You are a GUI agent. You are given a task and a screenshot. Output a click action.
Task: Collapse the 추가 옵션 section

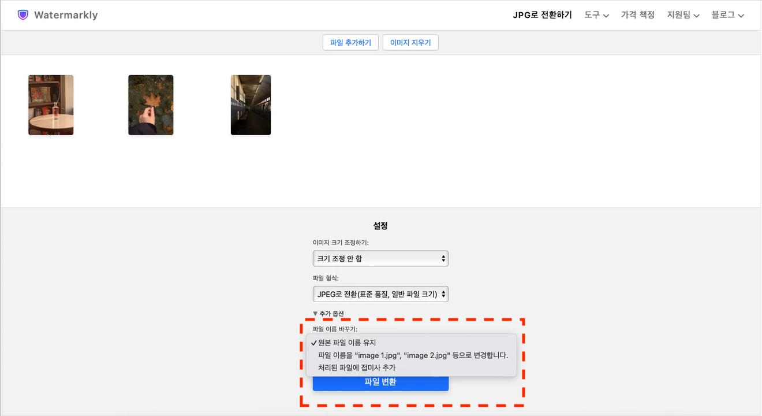pos(330,313)
